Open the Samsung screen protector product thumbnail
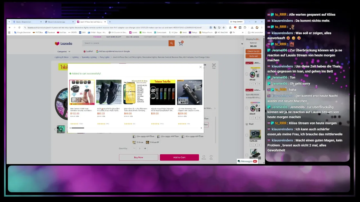This screenshot has height=202, width=360. click(x=136, y=92)
